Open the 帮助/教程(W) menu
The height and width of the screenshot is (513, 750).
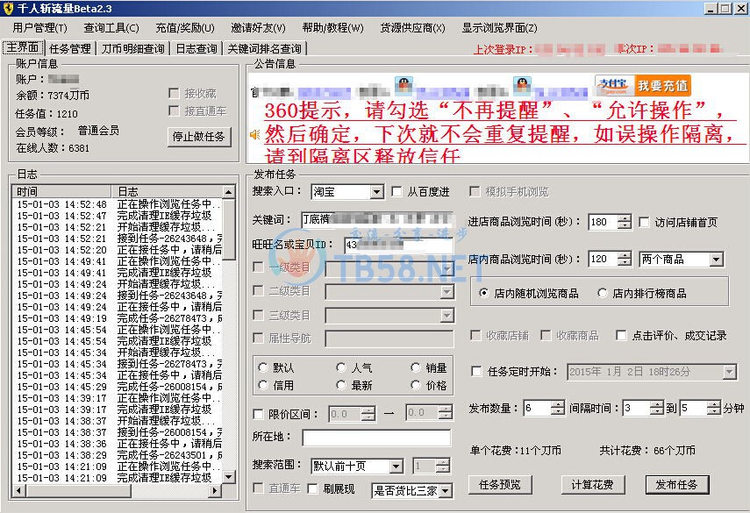coord(333,28)
